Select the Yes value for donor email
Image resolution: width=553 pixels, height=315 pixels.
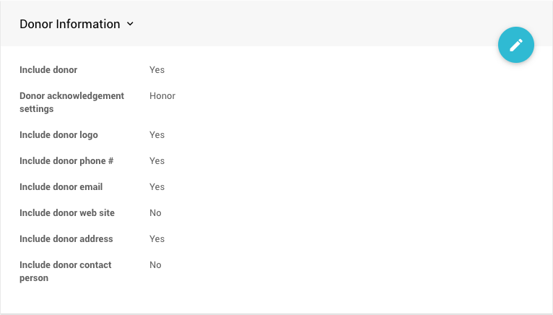coord(157,187)
